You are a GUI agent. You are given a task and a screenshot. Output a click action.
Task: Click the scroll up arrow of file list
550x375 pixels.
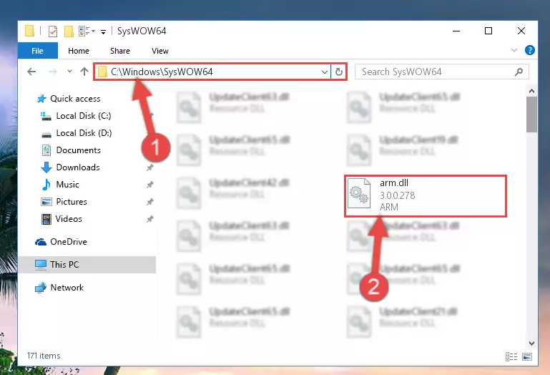[531, 92]
